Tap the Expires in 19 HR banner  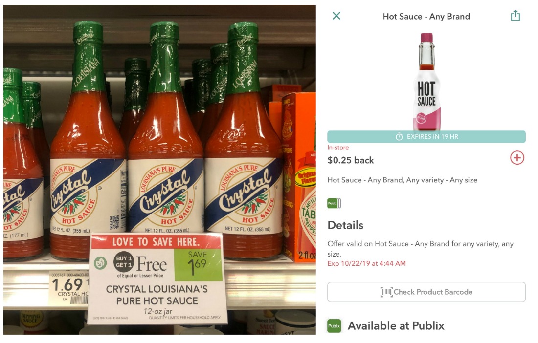426,137
